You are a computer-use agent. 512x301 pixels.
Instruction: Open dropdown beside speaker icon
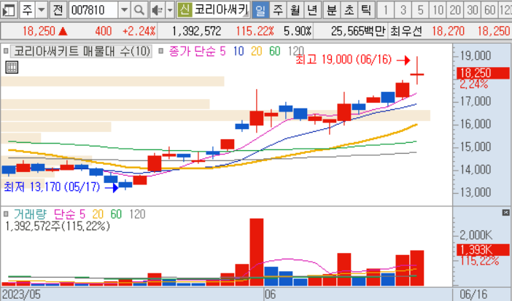[170, 9]
